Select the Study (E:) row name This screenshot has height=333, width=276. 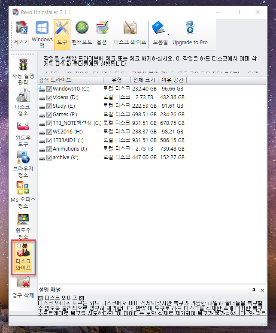click(64, 106)
